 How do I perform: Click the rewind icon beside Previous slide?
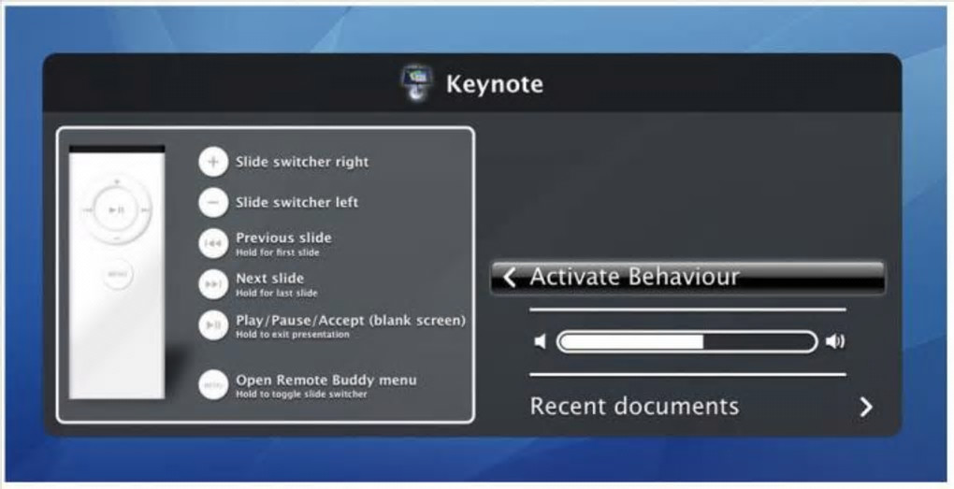213,243
